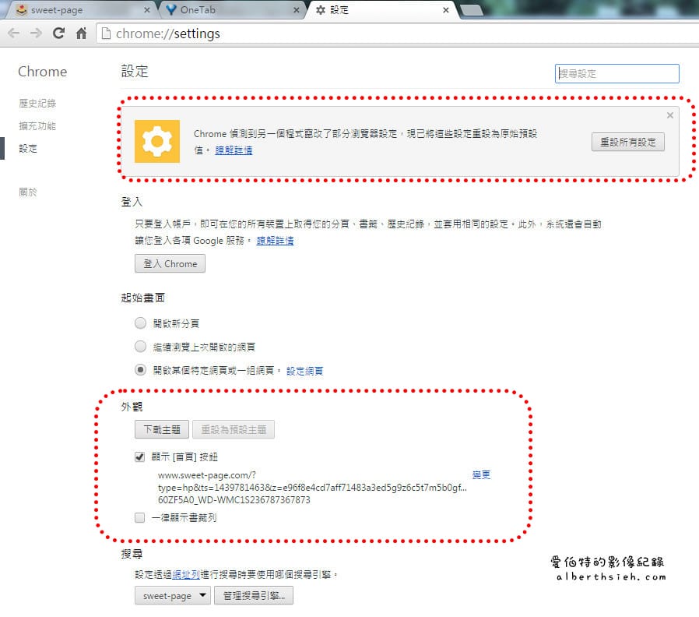
Task: Click the 搜尋設定 search field
Action: point(617,73)
